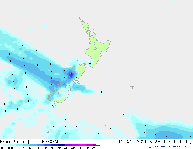Click the date "Su 11-01-2026"
The width and height of the screenshot is (193, 149).
coord(128,142)
